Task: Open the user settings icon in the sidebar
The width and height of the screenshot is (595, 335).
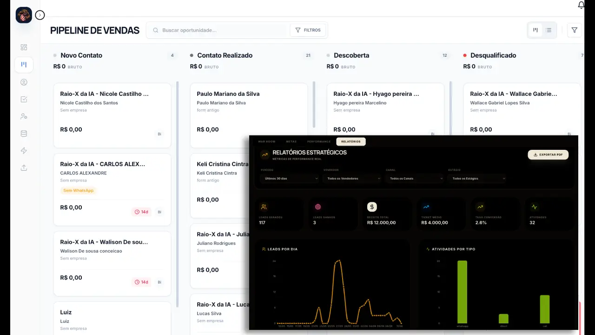Action: pyautogui.click(x=24, y=116)
